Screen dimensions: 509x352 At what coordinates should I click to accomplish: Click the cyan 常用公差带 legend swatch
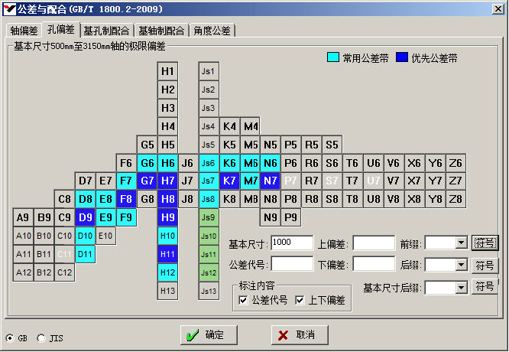click(333, 57)
